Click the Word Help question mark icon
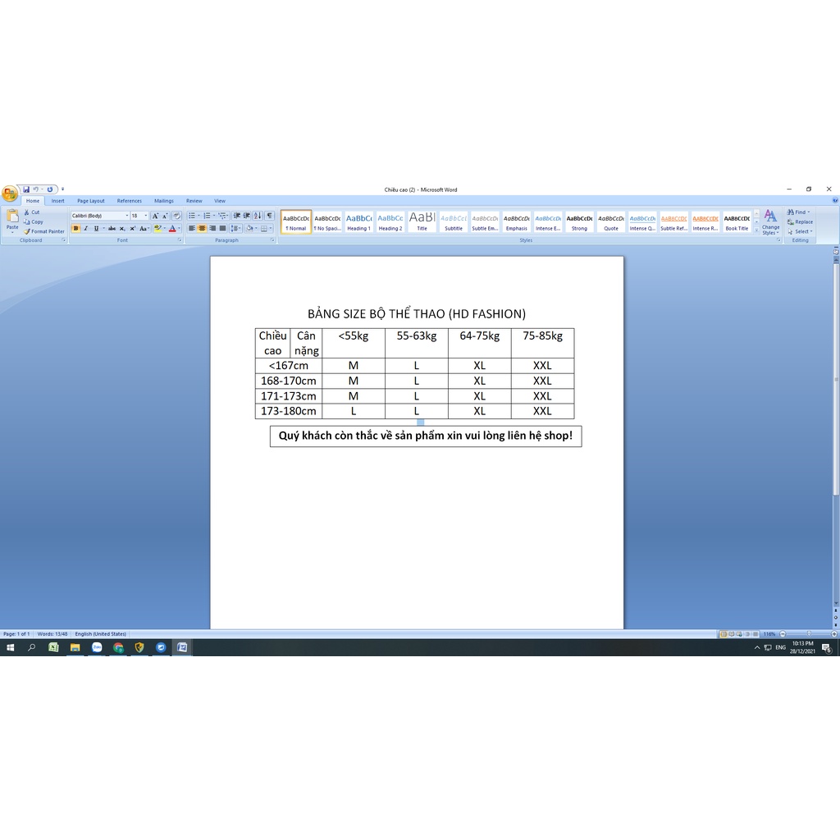Viewport: 840px width, 840px height. tap(834, 200)
